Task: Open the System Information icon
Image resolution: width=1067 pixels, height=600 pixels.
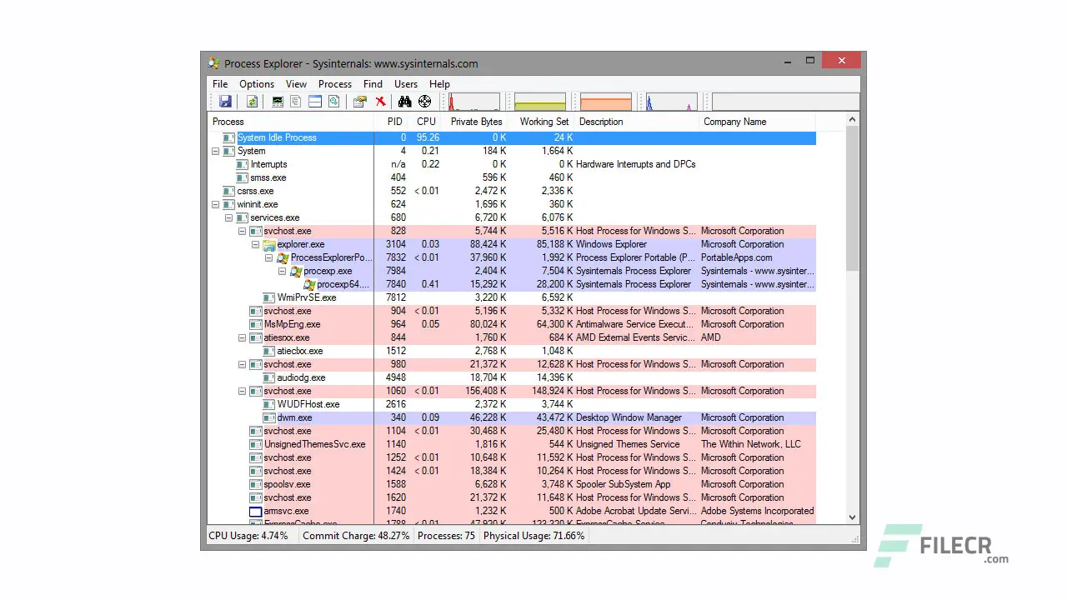Action: pyautogui.click(x=278, y=102)
